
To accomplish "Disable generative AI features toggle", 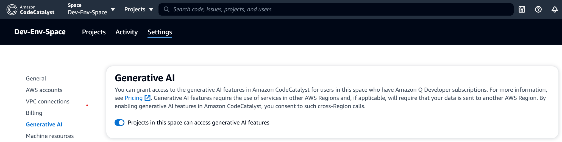I will pyautogui.click(x=119, y=123).
